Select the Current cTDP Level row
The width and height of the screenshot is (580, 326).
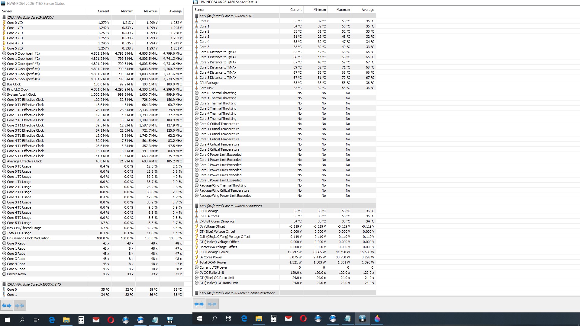213,267
